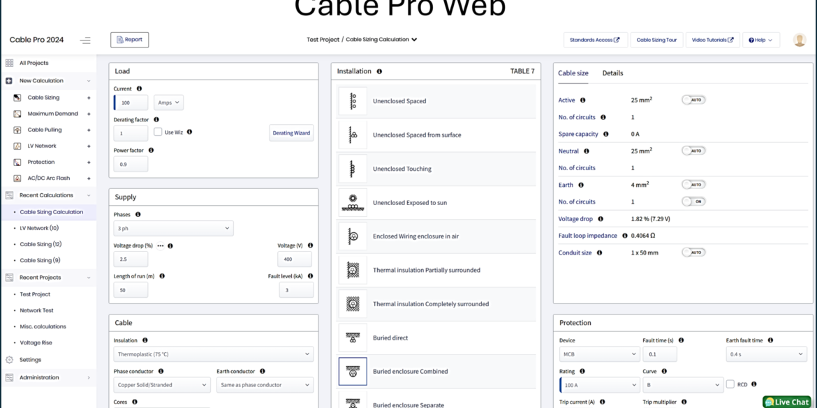Toggle the Conduit size AUTO switch
The image size is (817, 408).
[x=693, y=252]
